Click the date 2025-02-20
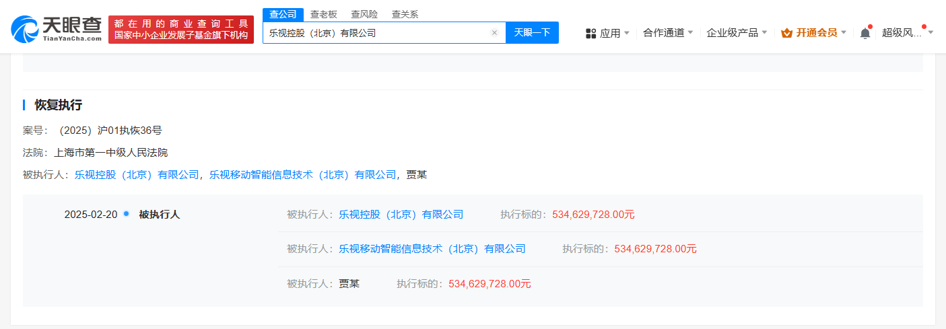The image size is (946, 329). pyautogui.click(x=91, y=215)
